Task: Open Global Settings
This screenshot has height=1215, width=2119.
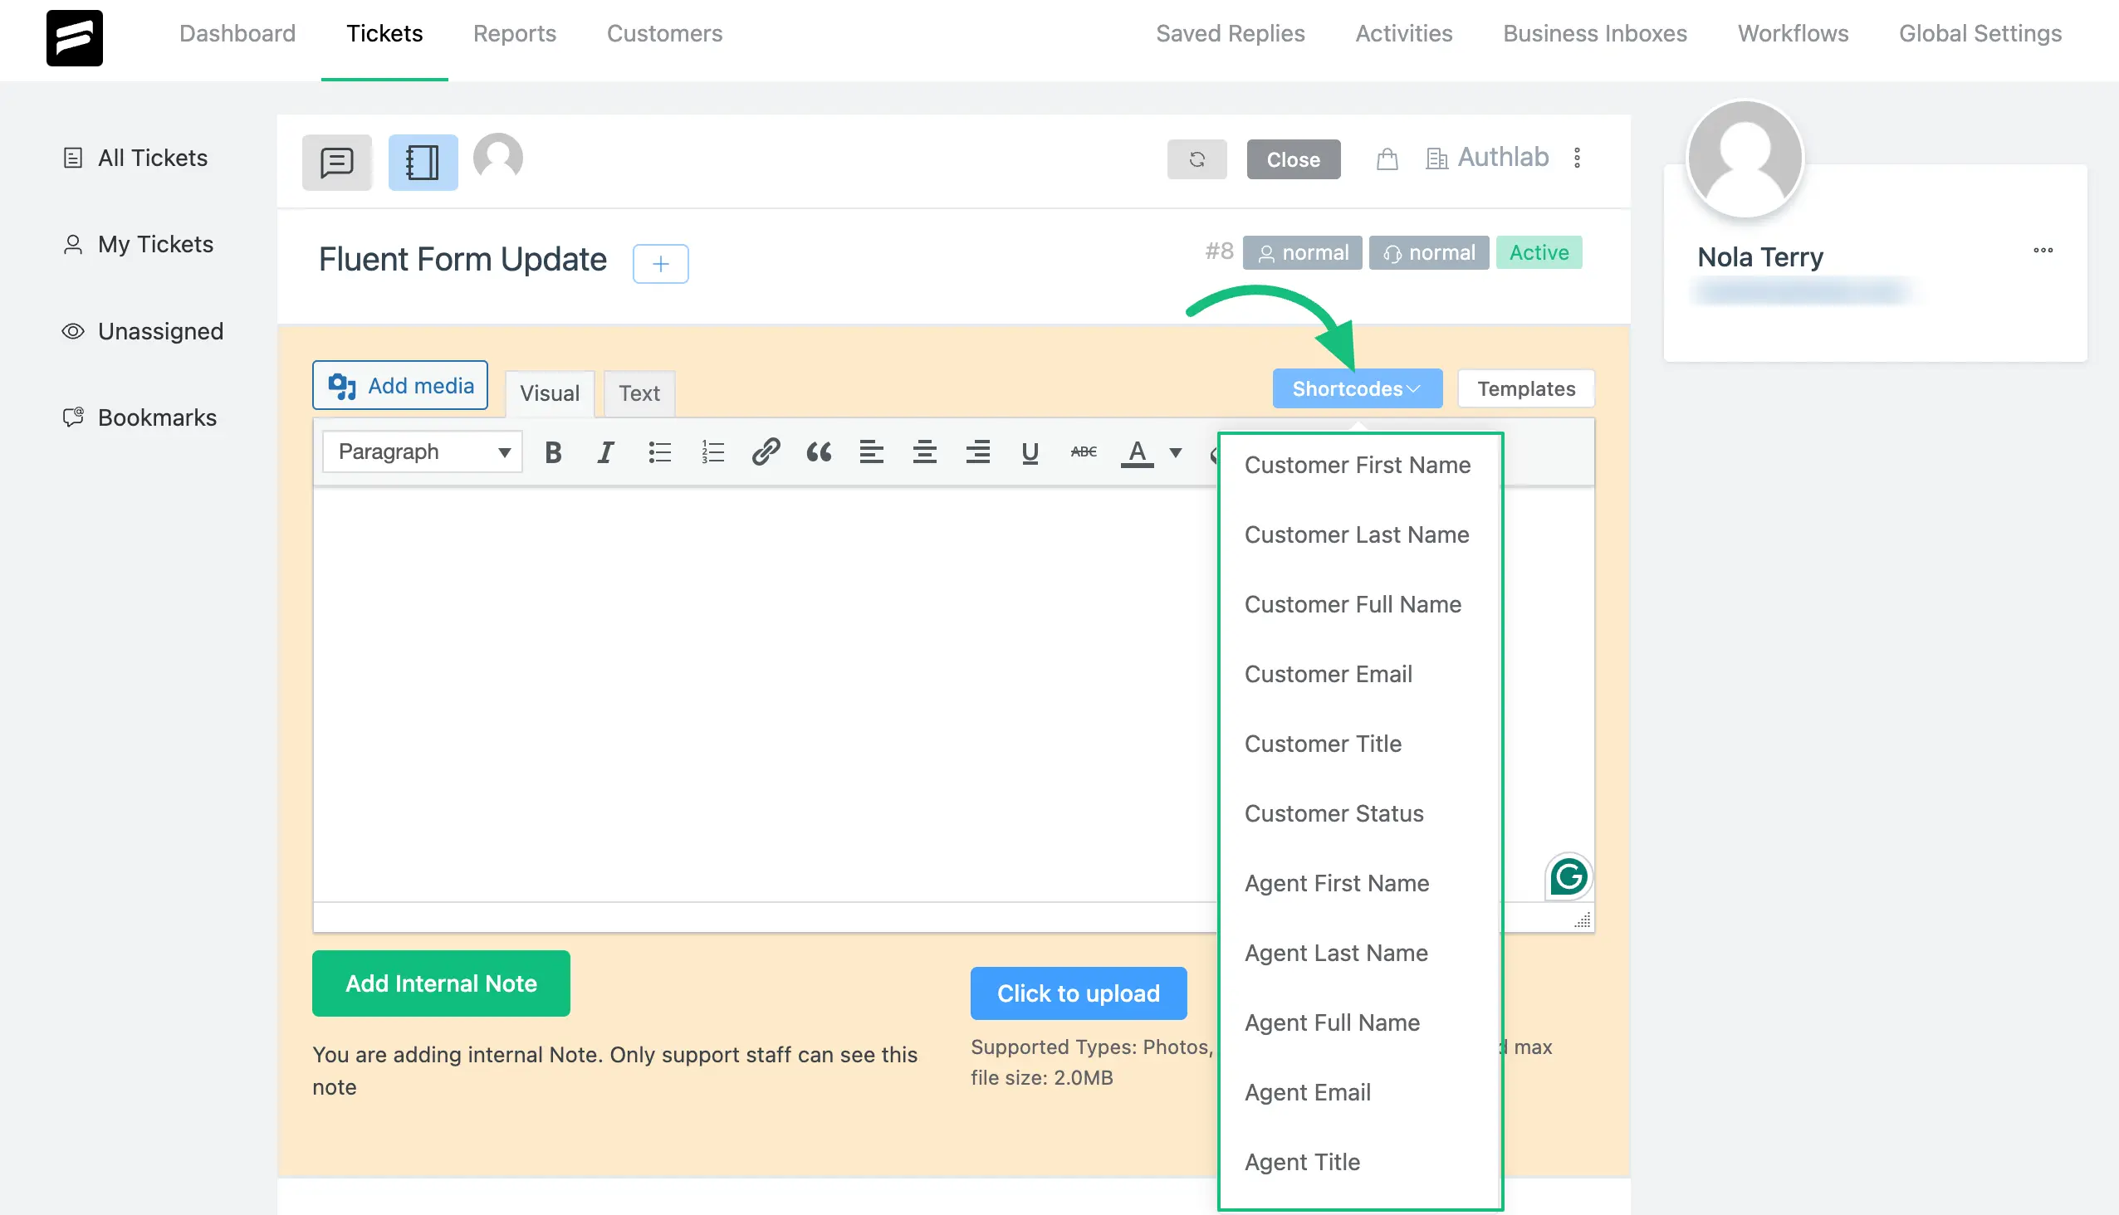Action: [1980, 33]
